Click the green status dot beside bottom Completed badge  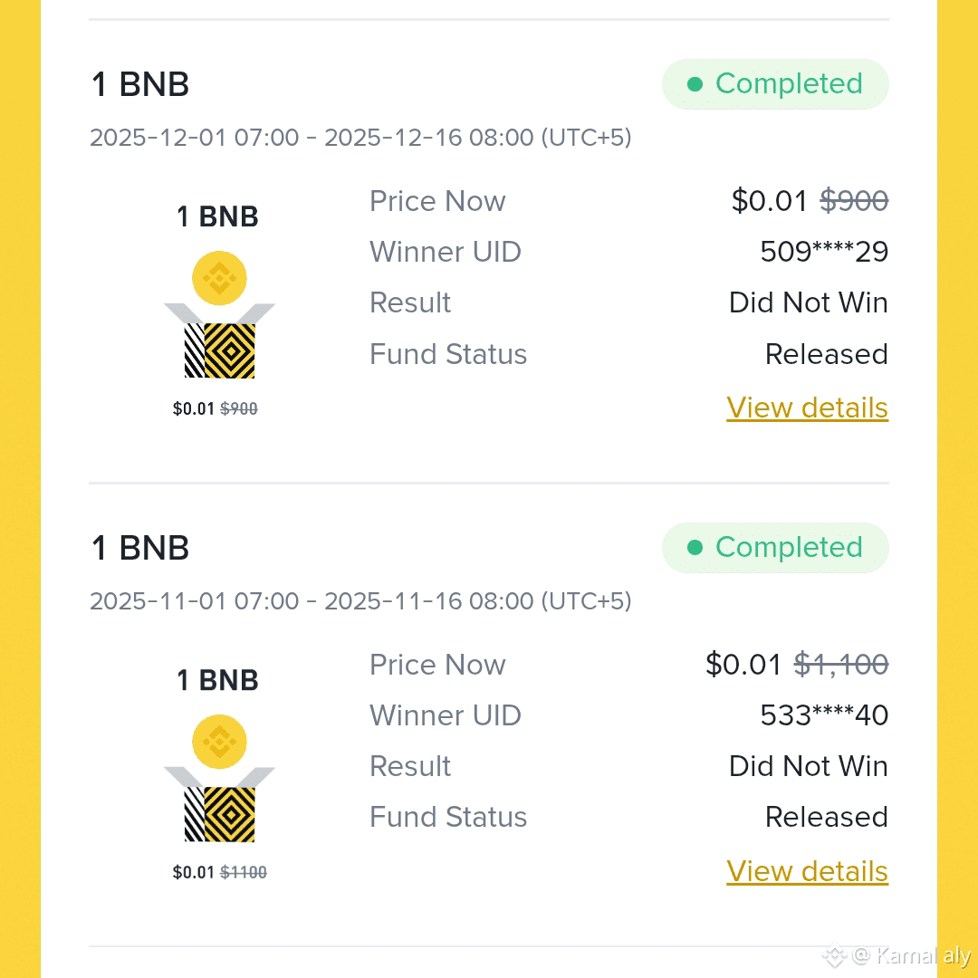coord(694,547)
